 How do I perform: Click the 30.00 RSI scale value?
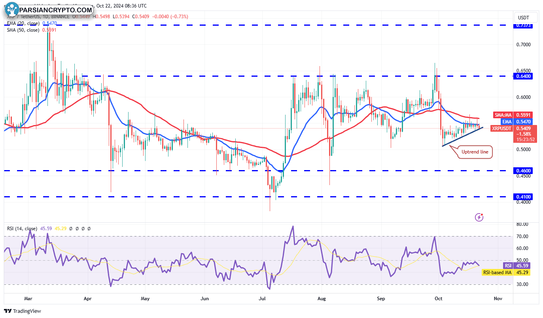coord(522,284)
